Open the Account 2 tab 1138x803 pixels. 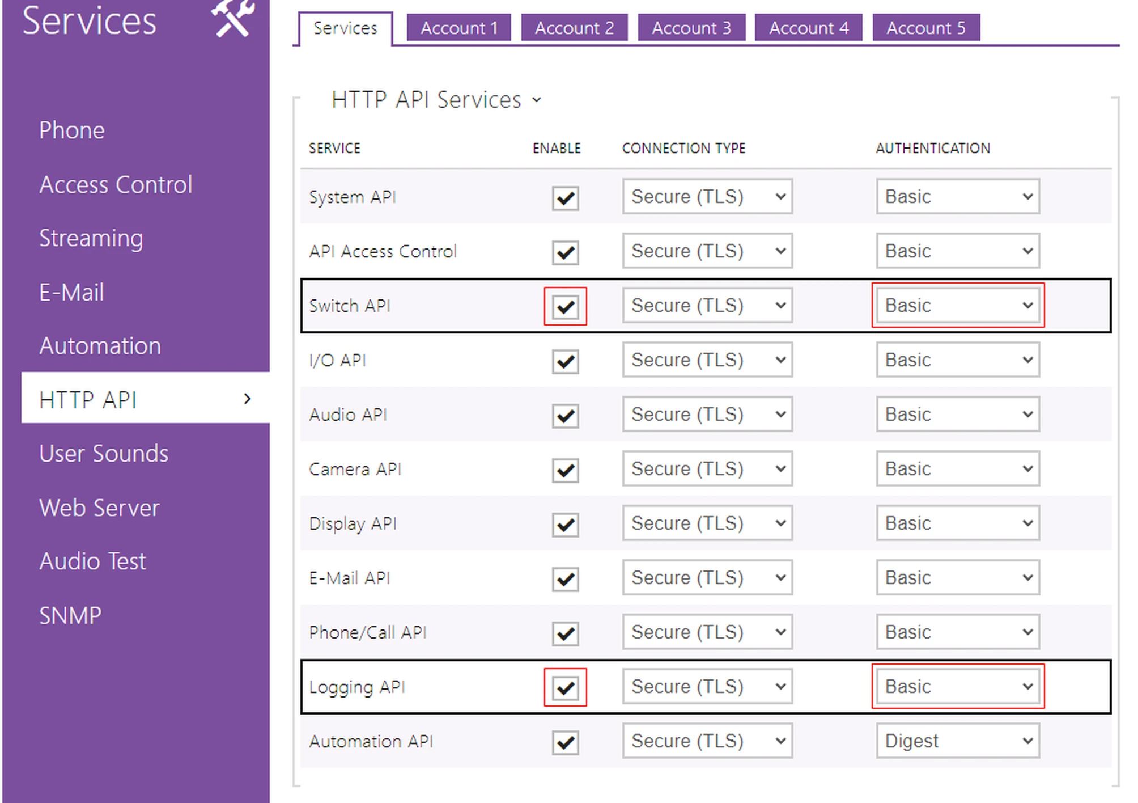coord(574,28)
